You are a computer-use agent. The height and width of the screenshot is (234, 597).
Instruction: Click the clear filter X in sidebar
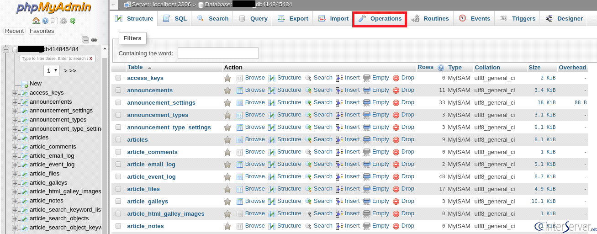pyautogui.click(x=91, y=58)
